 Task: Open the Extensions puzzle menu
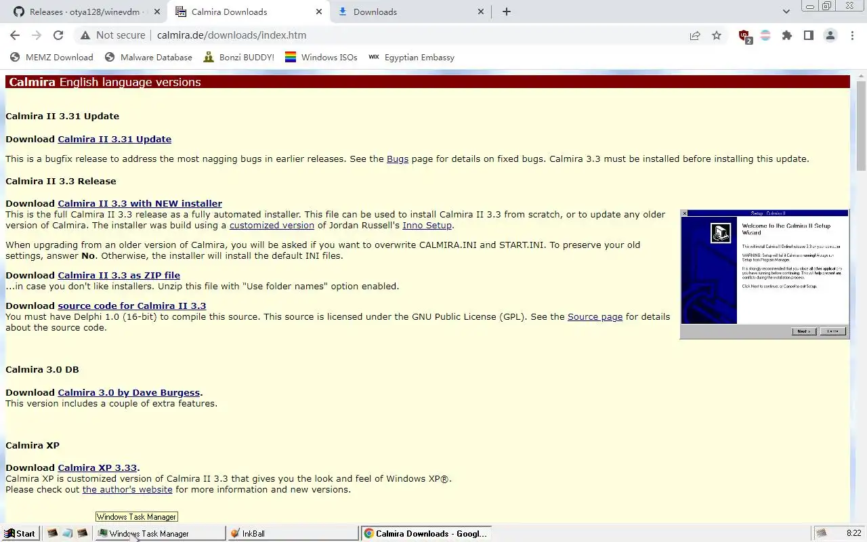(787, 36)
